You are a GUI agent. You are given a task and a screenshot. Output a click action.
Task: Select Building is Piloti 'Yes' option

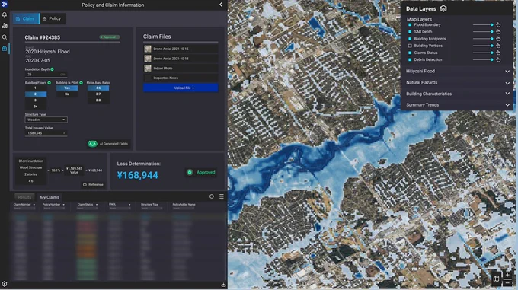click(x=67, y=88)
